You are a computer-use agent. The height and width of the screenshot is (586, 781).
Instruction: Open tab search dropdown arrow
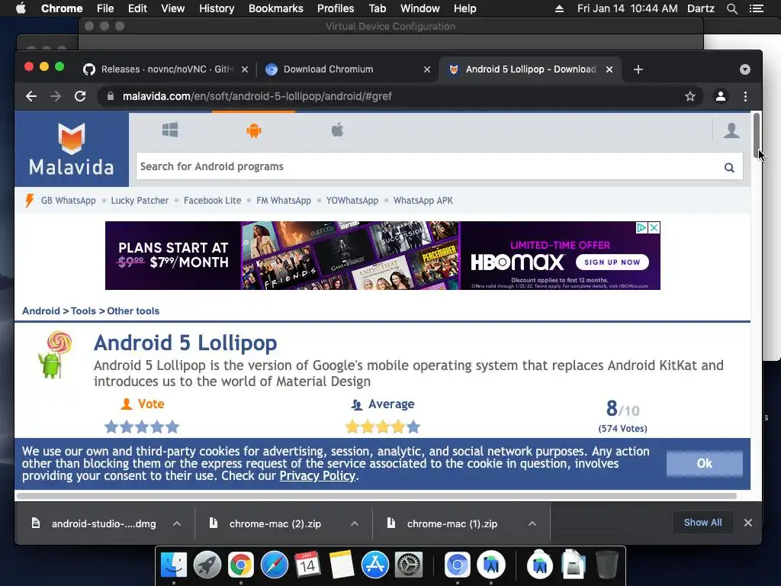744,69
